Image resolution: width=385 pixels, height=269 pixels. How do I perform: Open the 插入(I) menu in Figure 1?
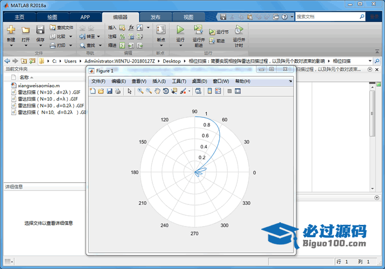(x=159, y=81)
